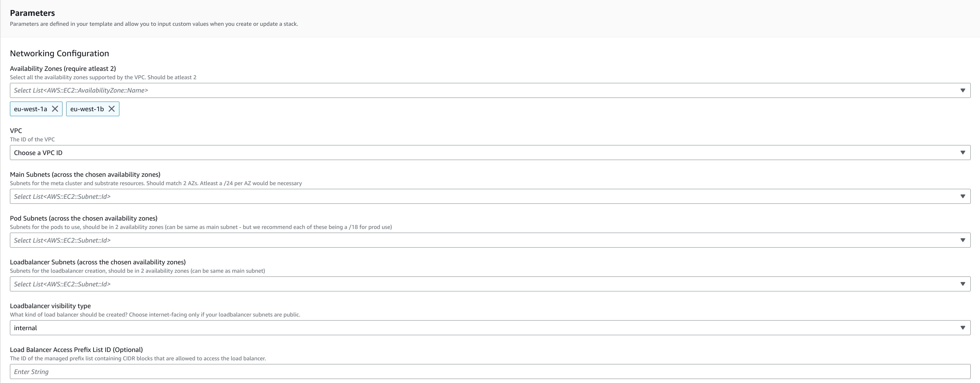
Task: Click Loadbalancer Subnets dropdown arrow
Action: pos(963,284)
